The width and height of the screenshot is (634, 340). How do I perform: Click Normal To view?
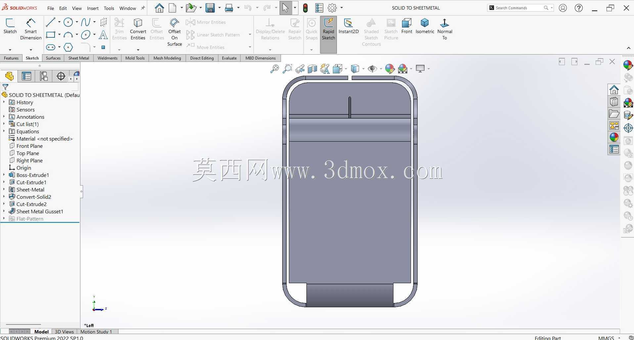[x=445, y=29]
